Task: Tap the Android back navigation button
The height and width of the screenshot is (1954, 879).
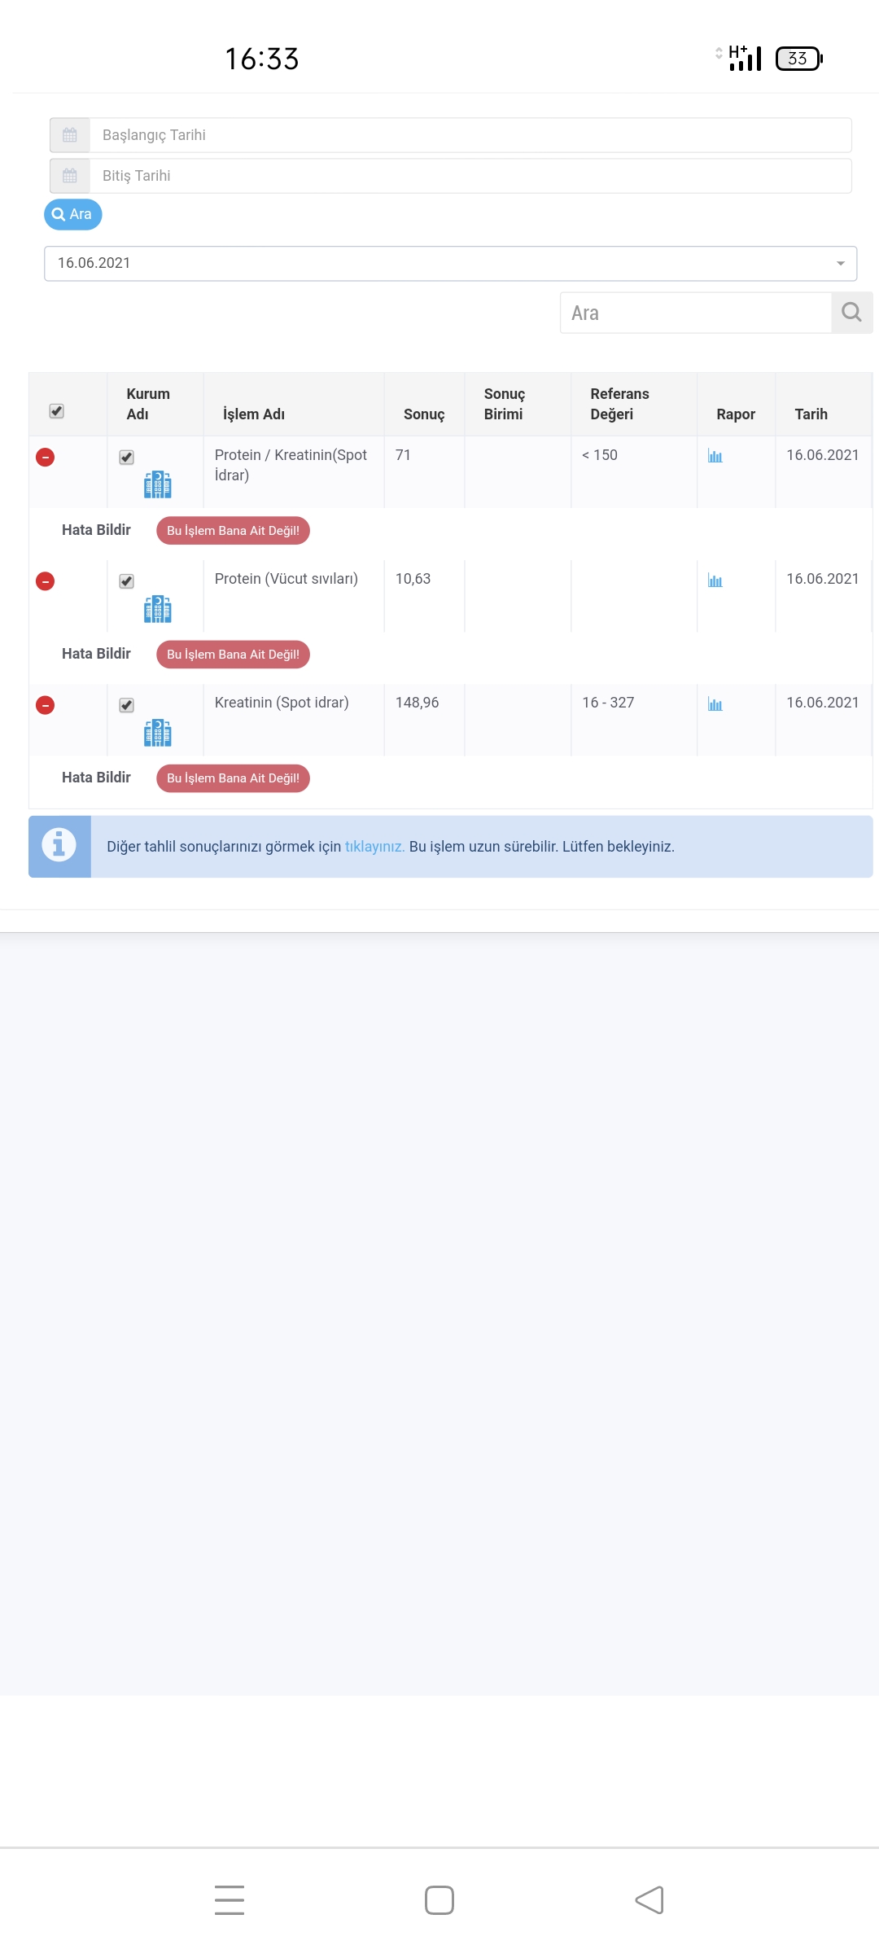Action: [649, 1900]
